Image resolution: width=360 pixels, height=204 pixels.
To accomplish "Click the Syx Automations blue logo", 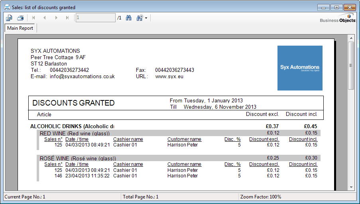I will click(300, 68).
